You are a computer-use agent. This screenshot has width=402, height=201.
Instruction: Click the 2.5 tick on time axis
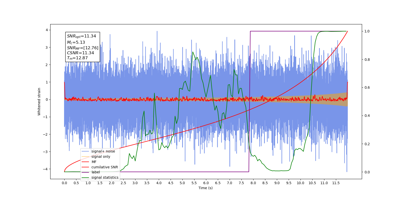tap(123, 183)
